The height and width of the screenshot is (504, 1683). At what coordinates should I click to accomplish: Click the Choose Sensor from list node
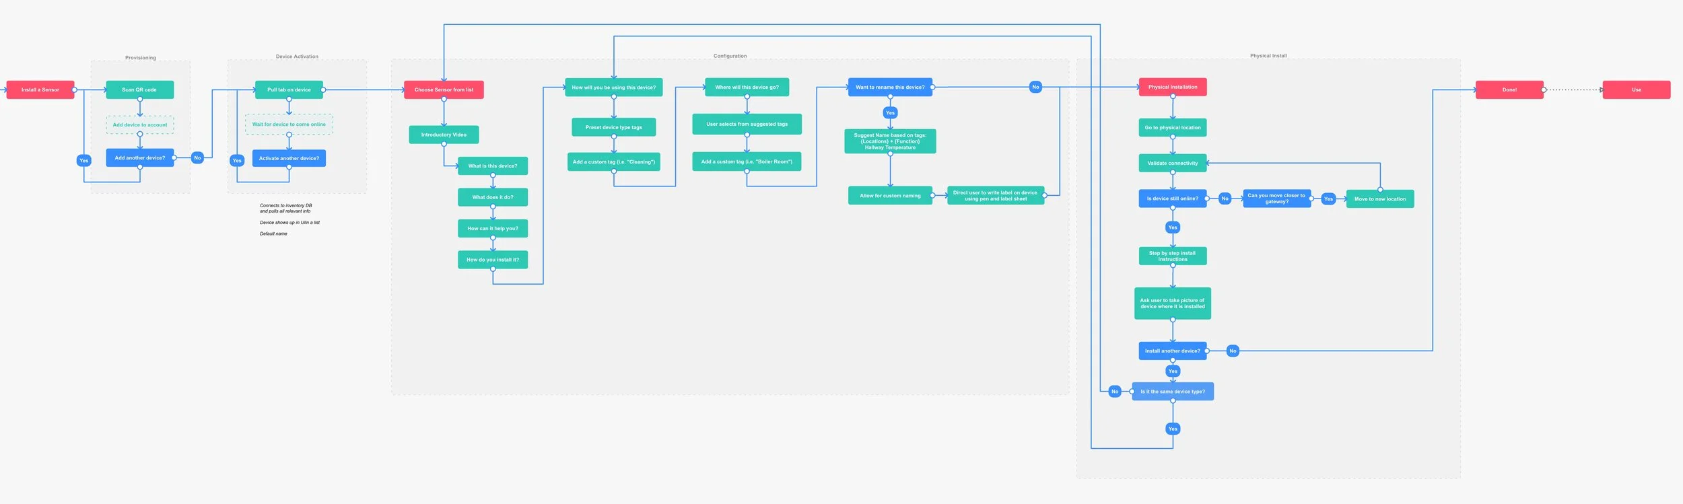point(444,89)
